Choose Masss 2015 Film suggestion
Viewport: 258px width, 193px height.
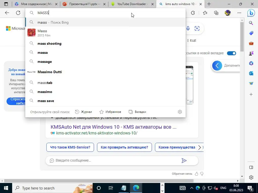[x=106, y=33]
